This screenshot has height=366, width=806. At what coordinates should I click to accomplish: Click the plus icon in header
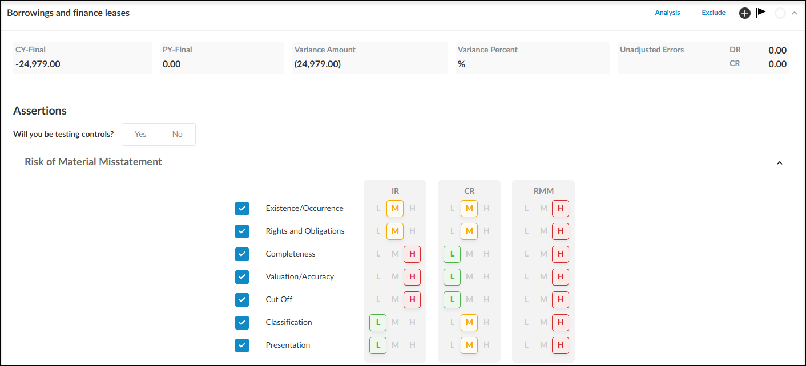tap(745, 13)
